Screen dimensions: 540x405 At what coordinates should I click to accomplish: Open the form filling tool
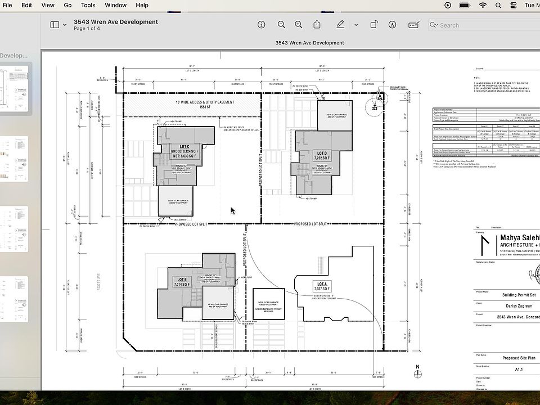tap(413, 25)
